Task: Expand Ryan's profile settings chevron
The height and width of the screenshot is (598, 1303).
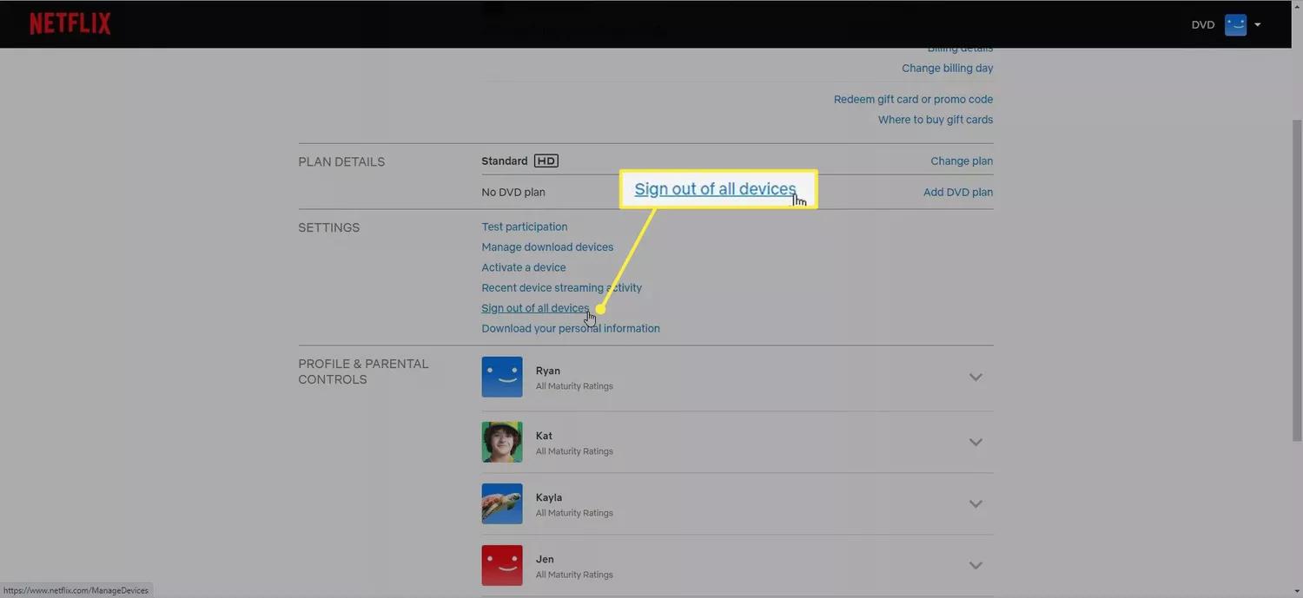Action: click(x=976, y=377)
